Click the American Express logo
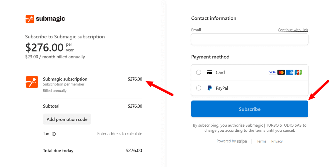This screenshot has width=334, height=167. [289, 72]
